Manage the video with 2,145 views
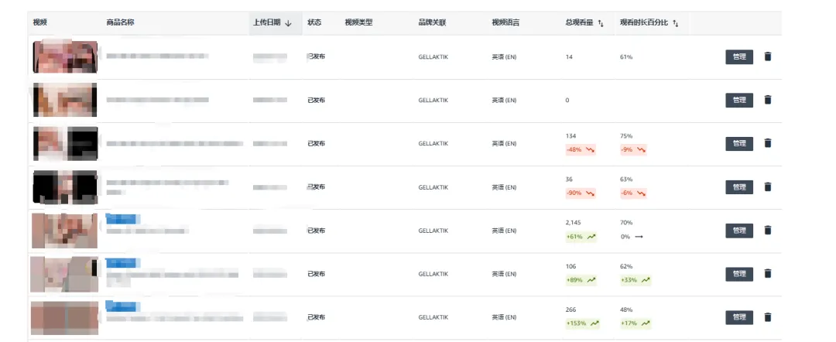This screenshot has height=342, width=836. (738, 230)
